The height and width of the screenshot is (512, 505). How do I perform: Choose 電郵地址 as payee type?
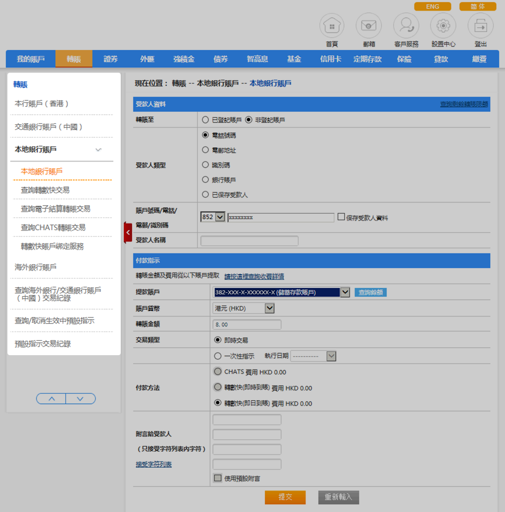[205, 150]
